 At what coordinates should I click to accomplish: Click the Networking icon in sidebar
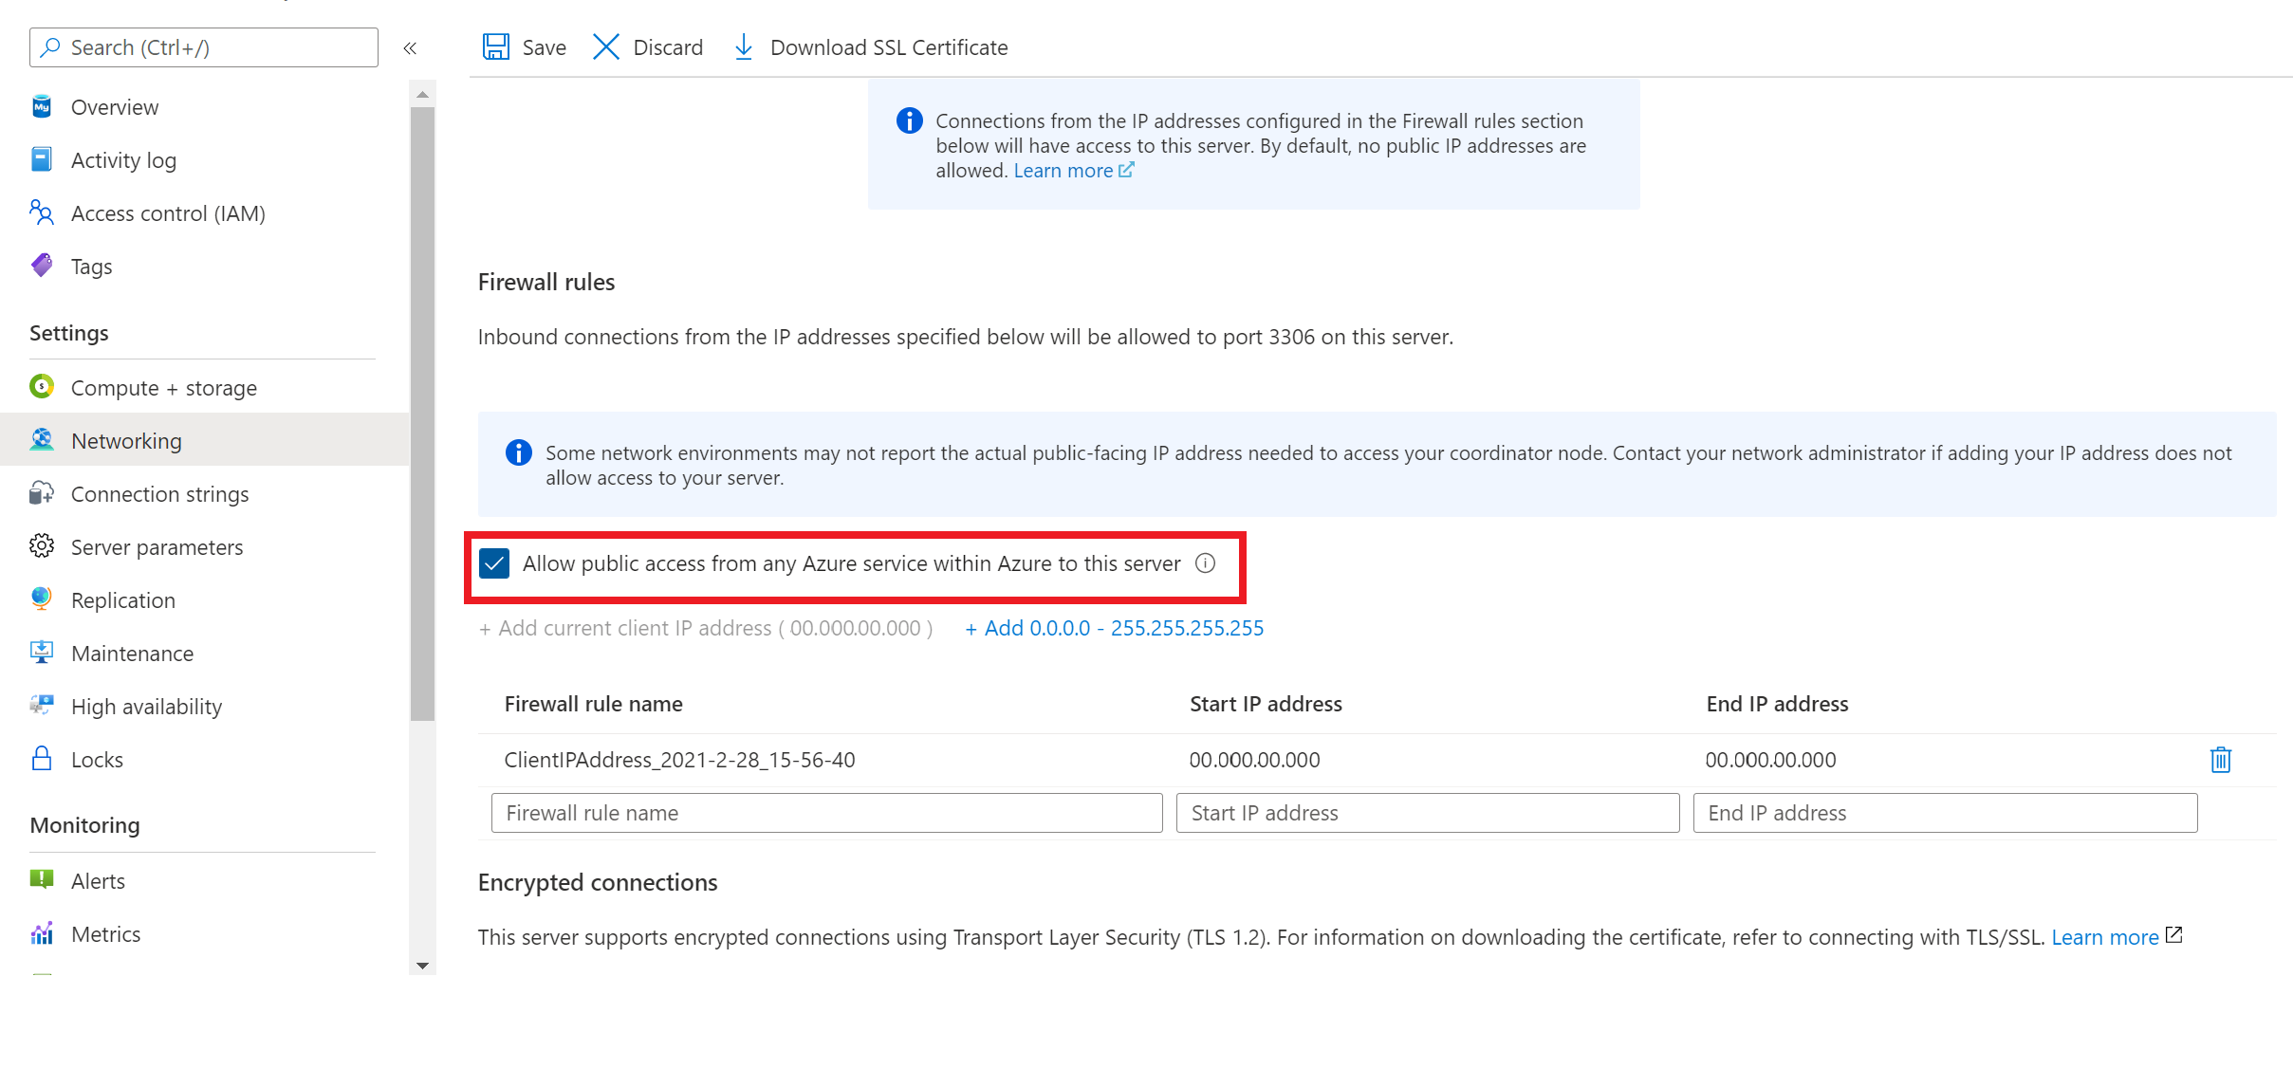(43, 439)
